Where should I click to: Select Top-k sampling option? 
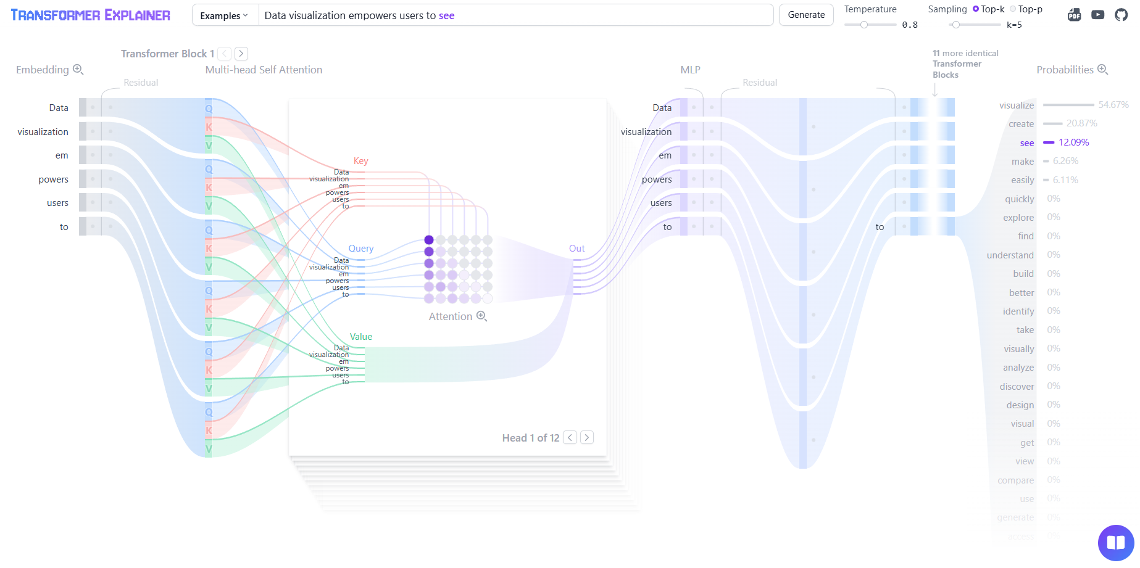pyautogui.click(x=976, y=9)
